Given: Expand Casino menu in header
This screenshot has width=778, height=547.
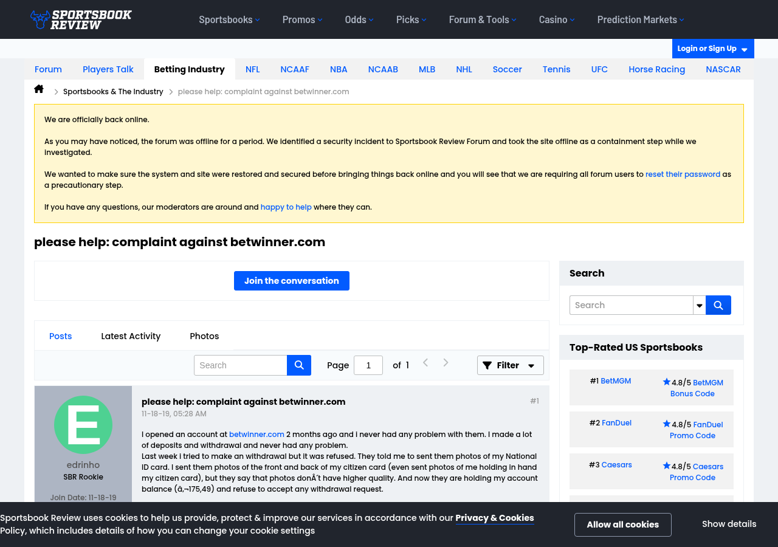Looking at the screenshot, I should pos(557,19).
